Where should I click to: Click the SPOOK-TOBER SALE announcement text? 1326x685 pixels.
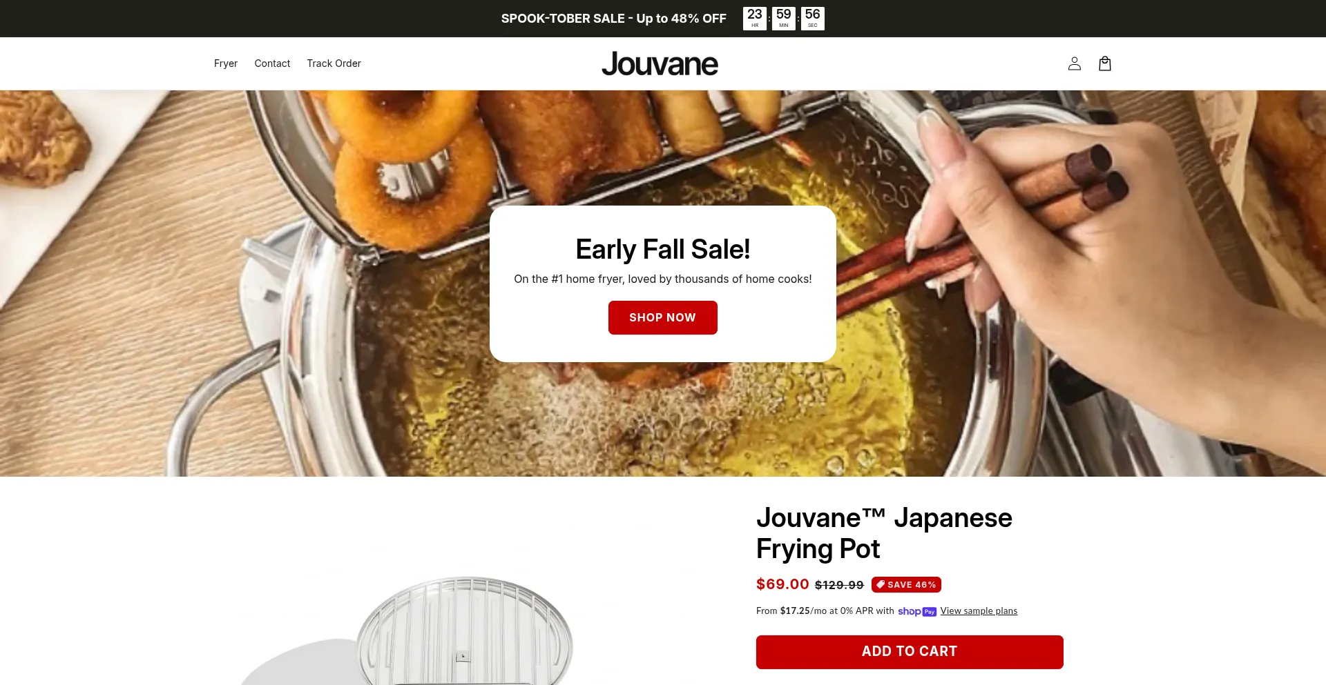(x=613, y=19)
